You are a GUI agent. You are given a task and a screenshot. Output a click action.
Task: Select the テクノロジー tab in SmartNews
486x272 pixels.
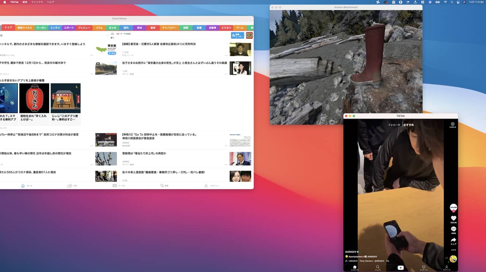[169, 28]
